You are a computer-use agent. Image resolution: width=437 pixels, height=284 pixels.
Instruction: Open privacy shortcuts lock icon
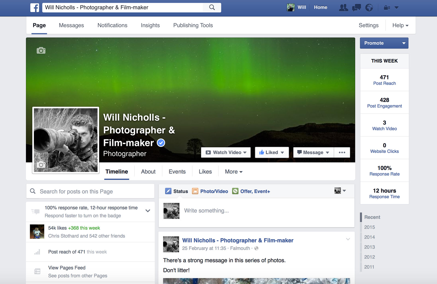(x=386, y=8)
